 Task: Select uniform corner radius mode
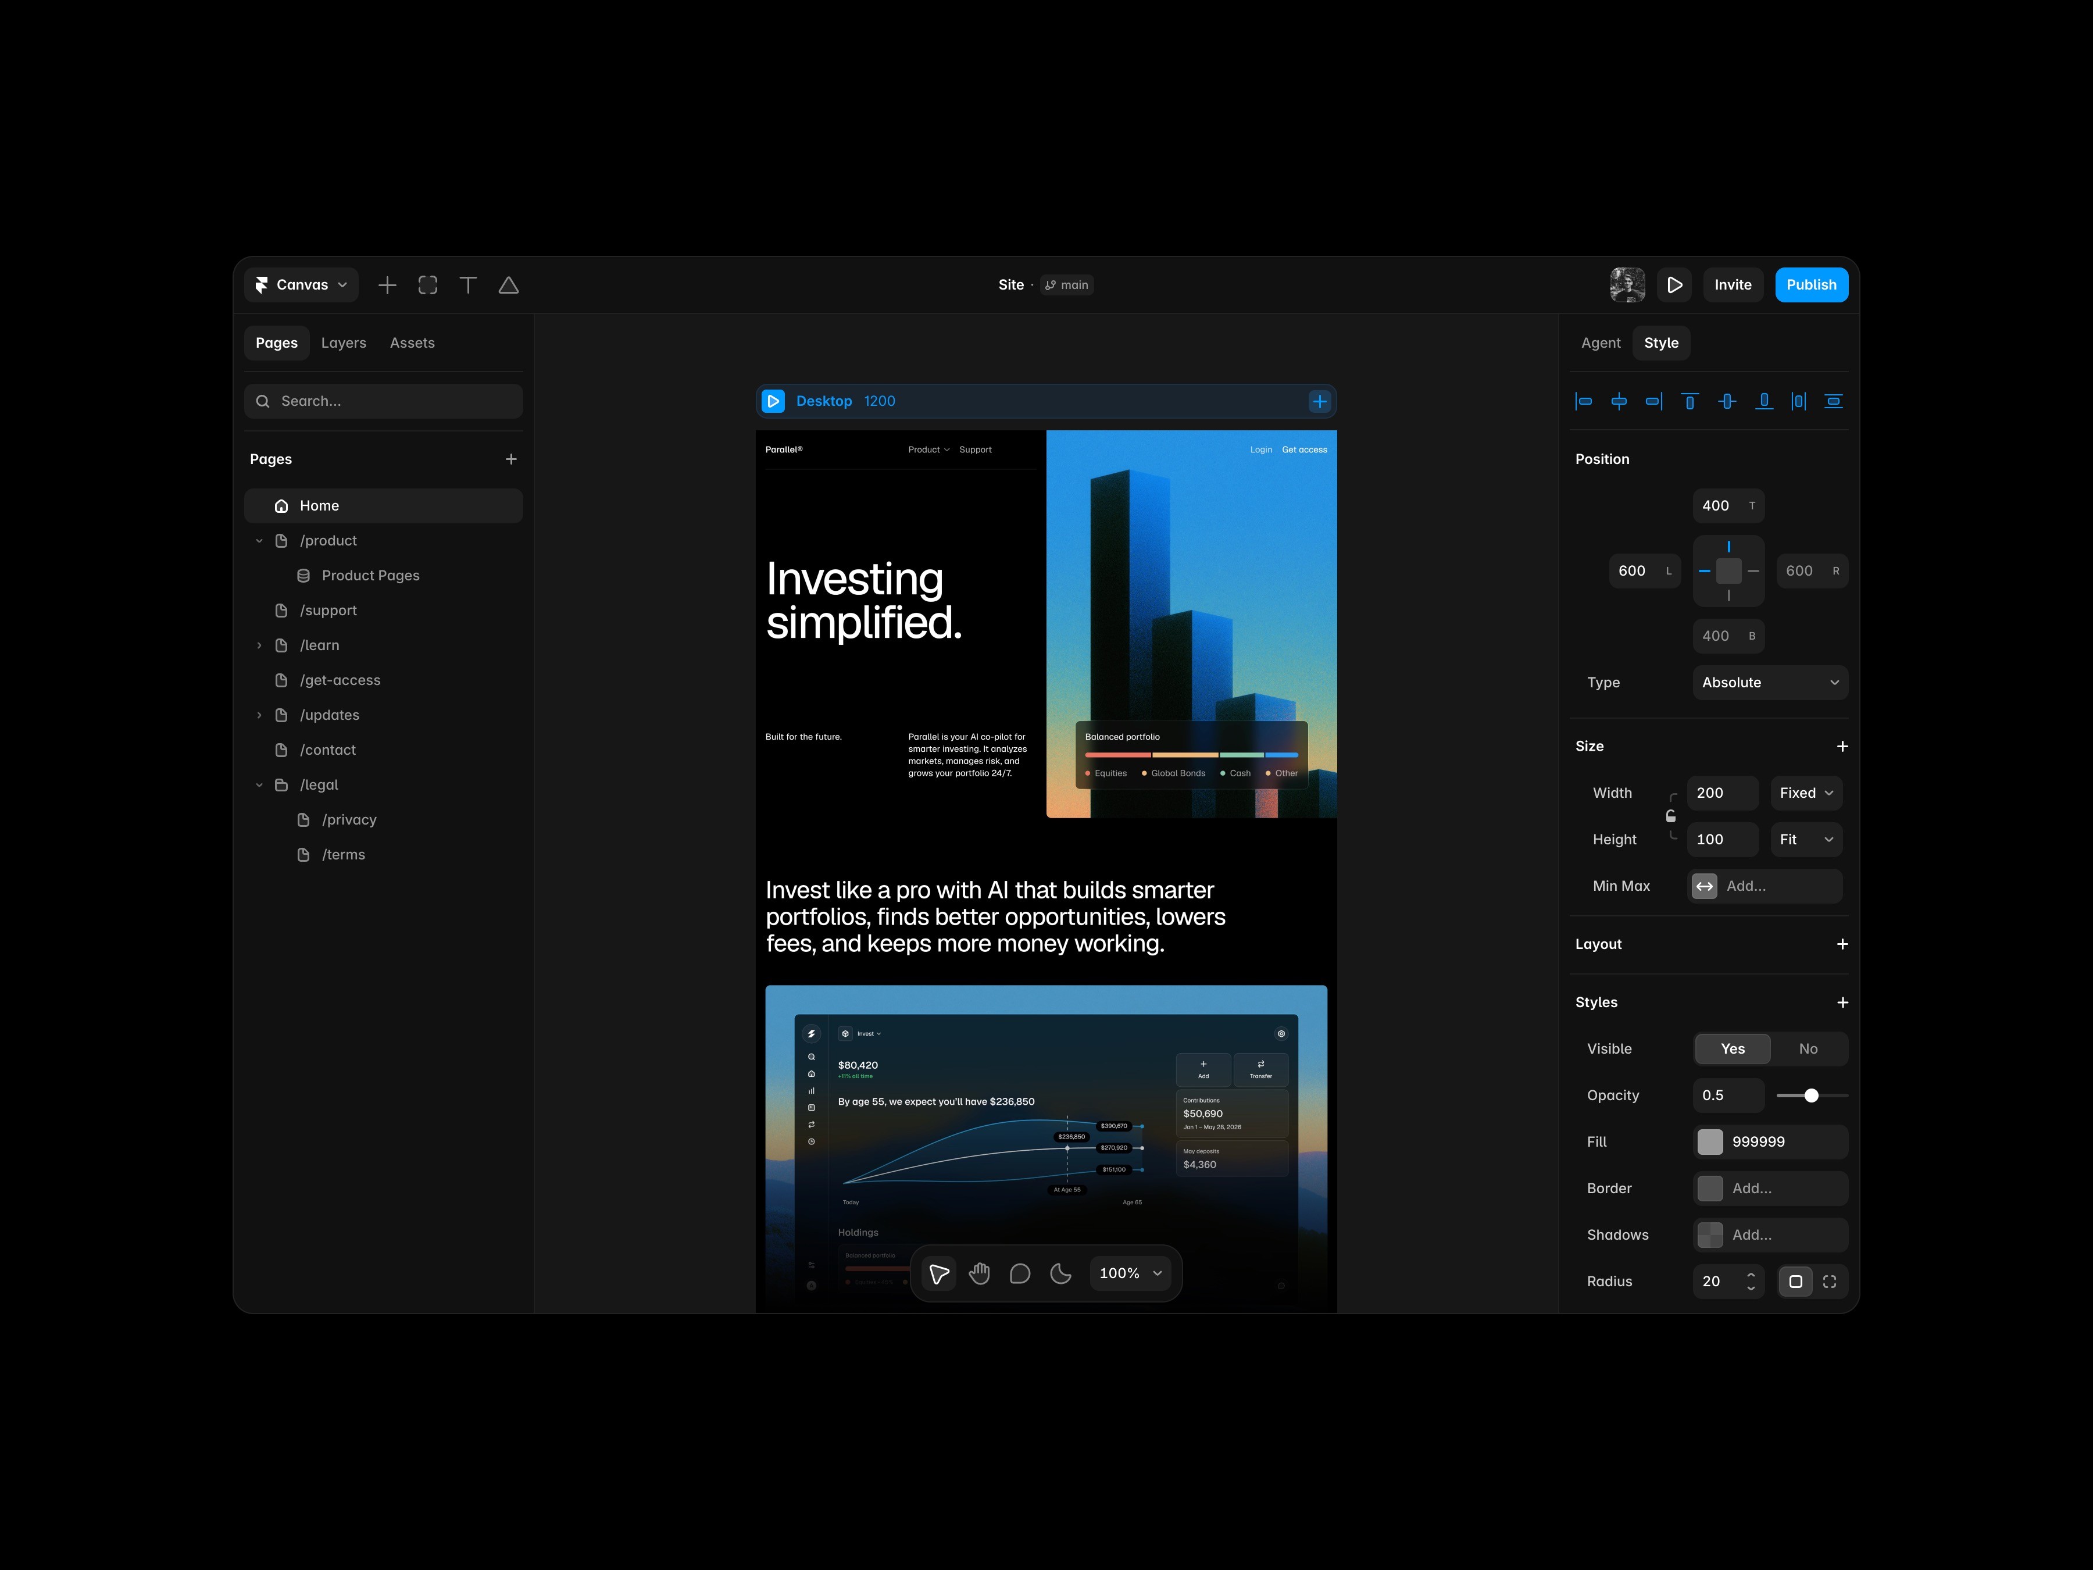coord(1795,1282)
